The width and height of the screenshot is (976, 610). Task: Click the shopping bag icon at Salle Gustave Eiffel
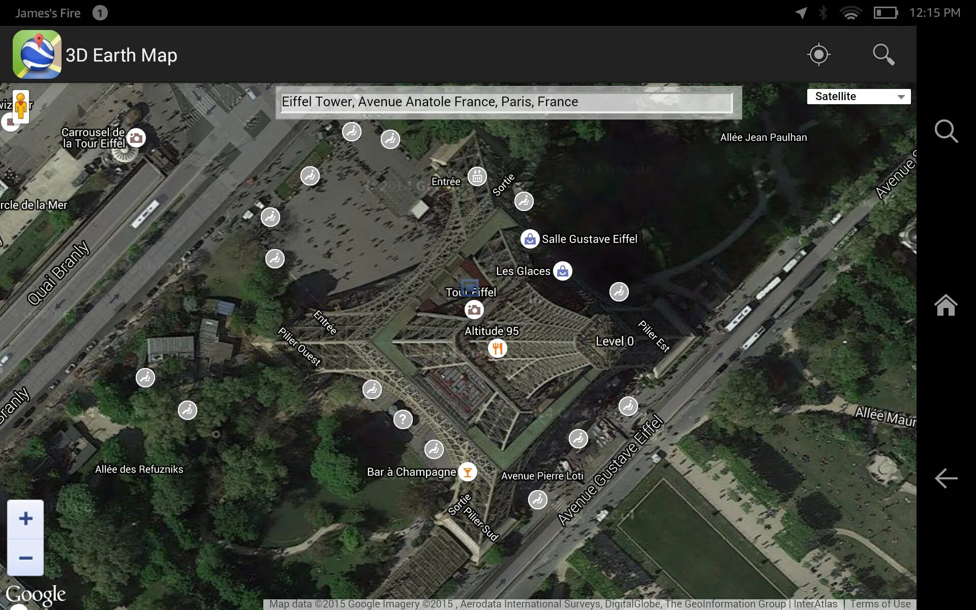click(x=530, y=237)
